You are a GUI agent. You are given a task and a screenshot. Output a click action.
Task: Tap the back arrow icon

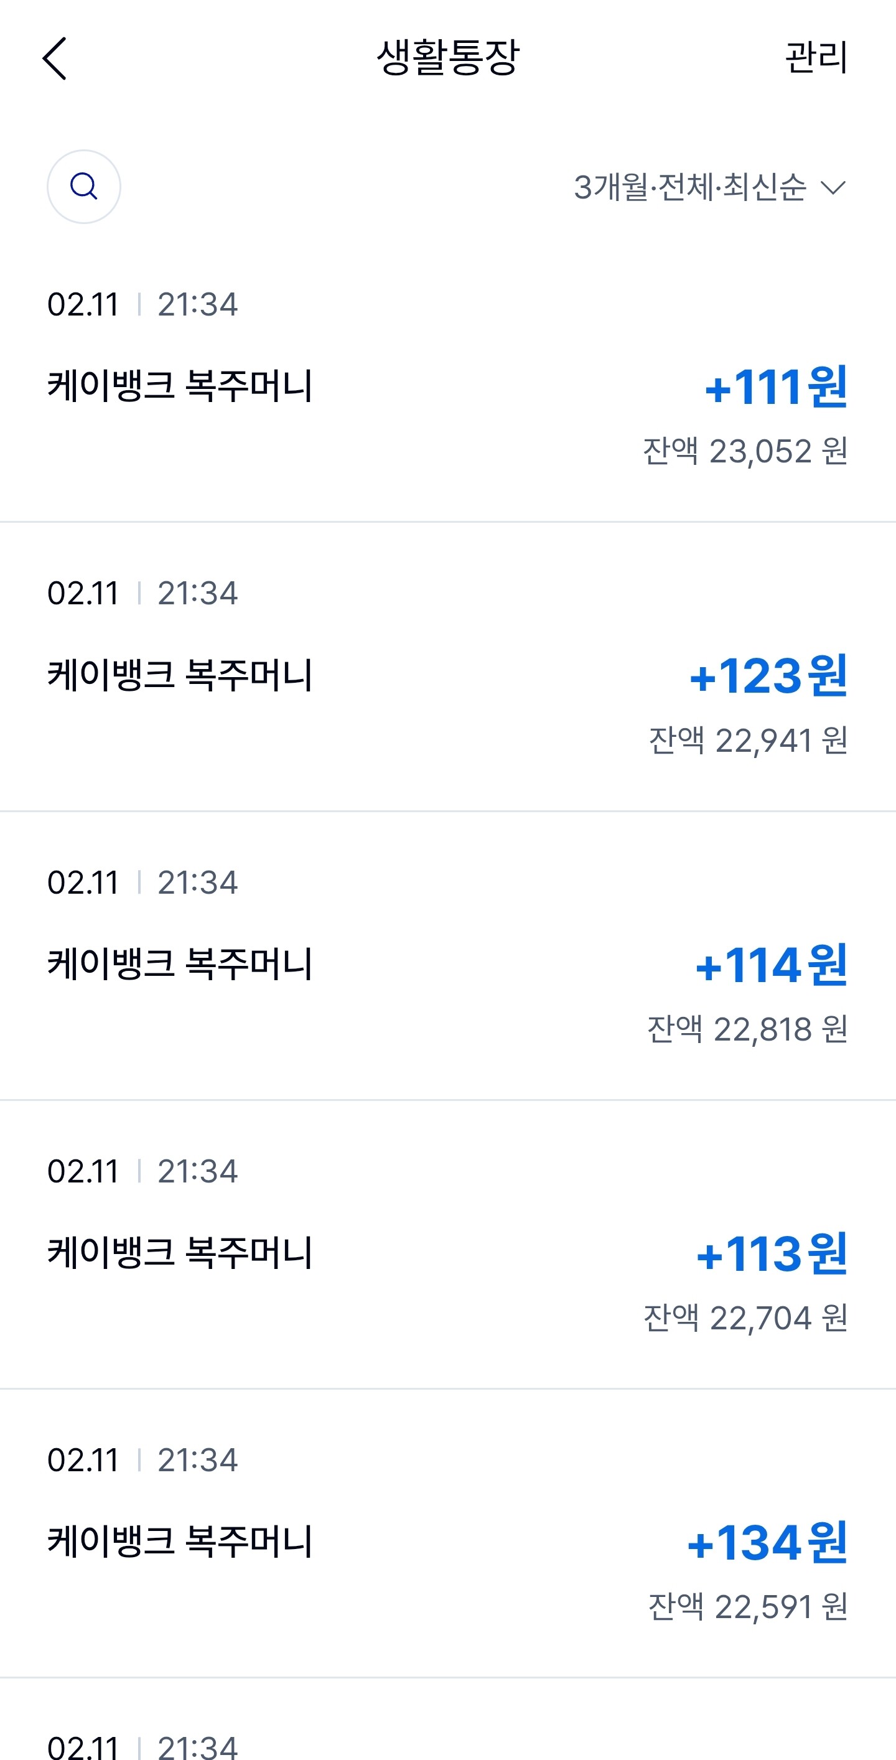tap(55, 58)
